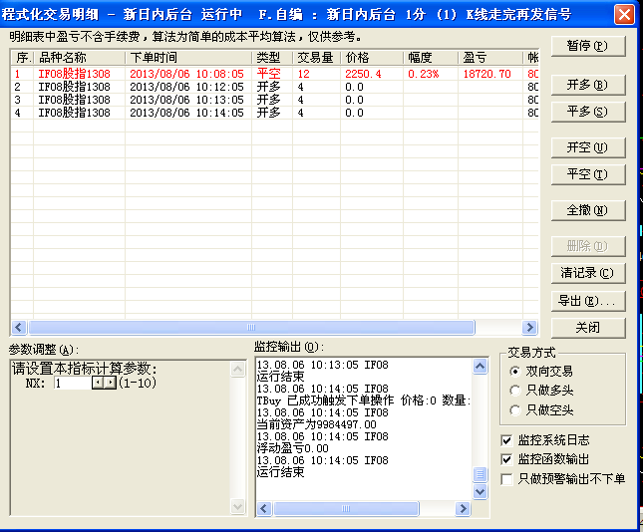Click the 全撤(N) cancel all button
The height and width of the screenshot is (532, 643).
pyautogui.click(x=588, y=210)
